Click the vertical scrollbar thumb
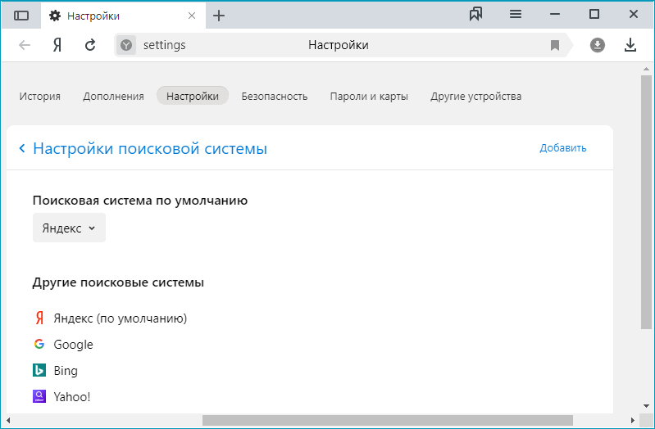 click(x=646, y=202)
